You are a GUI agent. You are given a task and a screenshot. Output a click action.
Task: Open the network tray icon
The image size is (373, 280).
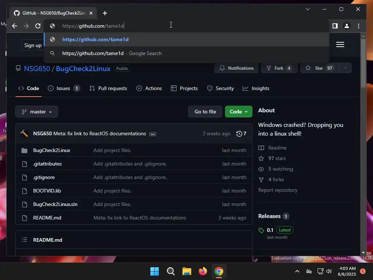point(321,271)
